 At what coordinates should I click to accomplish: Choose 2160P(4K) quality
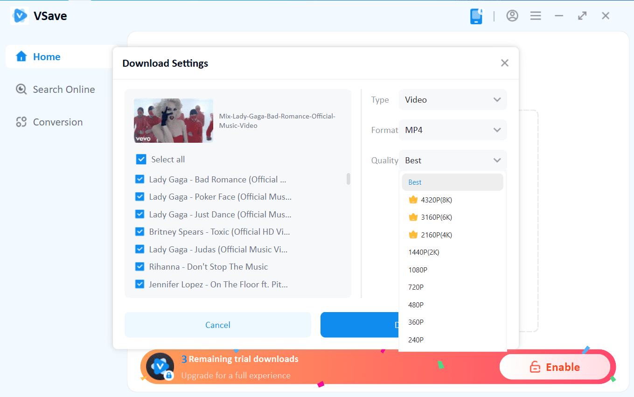pos(453,235)
